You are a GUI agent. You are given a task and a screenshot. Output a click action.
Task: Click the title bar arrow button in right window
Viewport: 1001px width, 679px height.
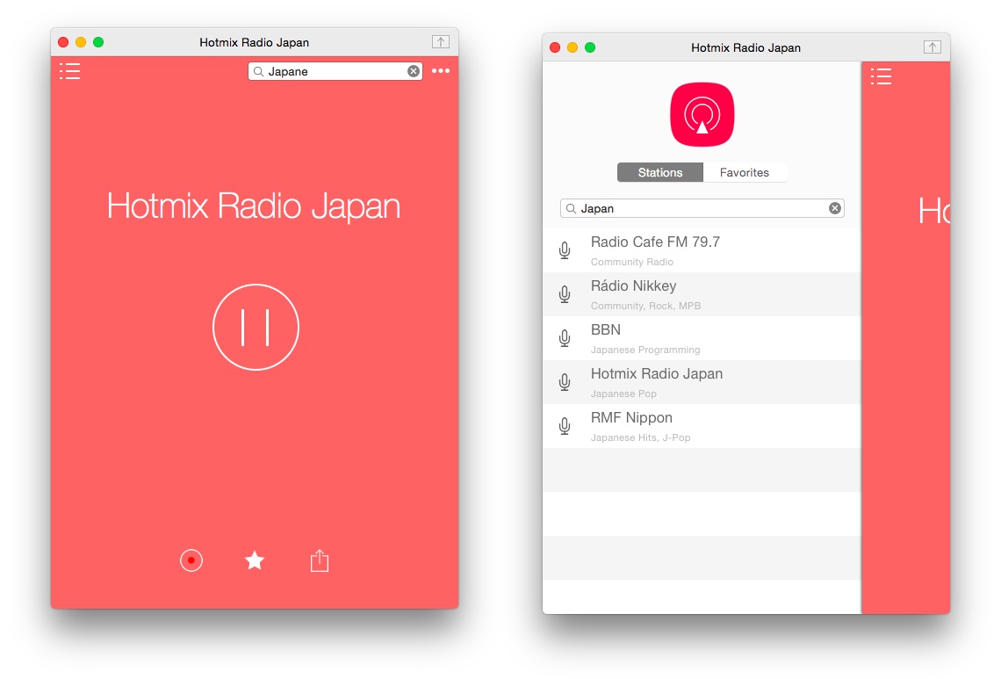click(x=932, y=47)
